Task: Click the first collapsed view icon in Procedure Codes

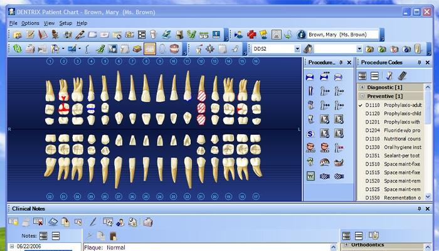Action: click(362, 76)
